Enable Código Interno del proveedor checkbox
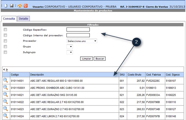 click(5, 35)
